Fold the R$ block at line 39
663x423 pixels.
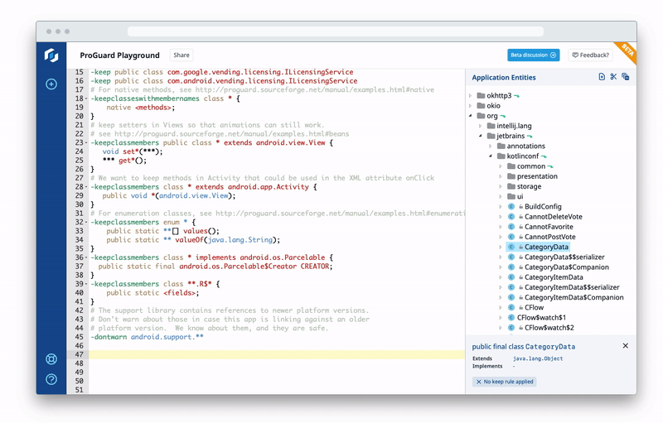(x=87, y=284)
